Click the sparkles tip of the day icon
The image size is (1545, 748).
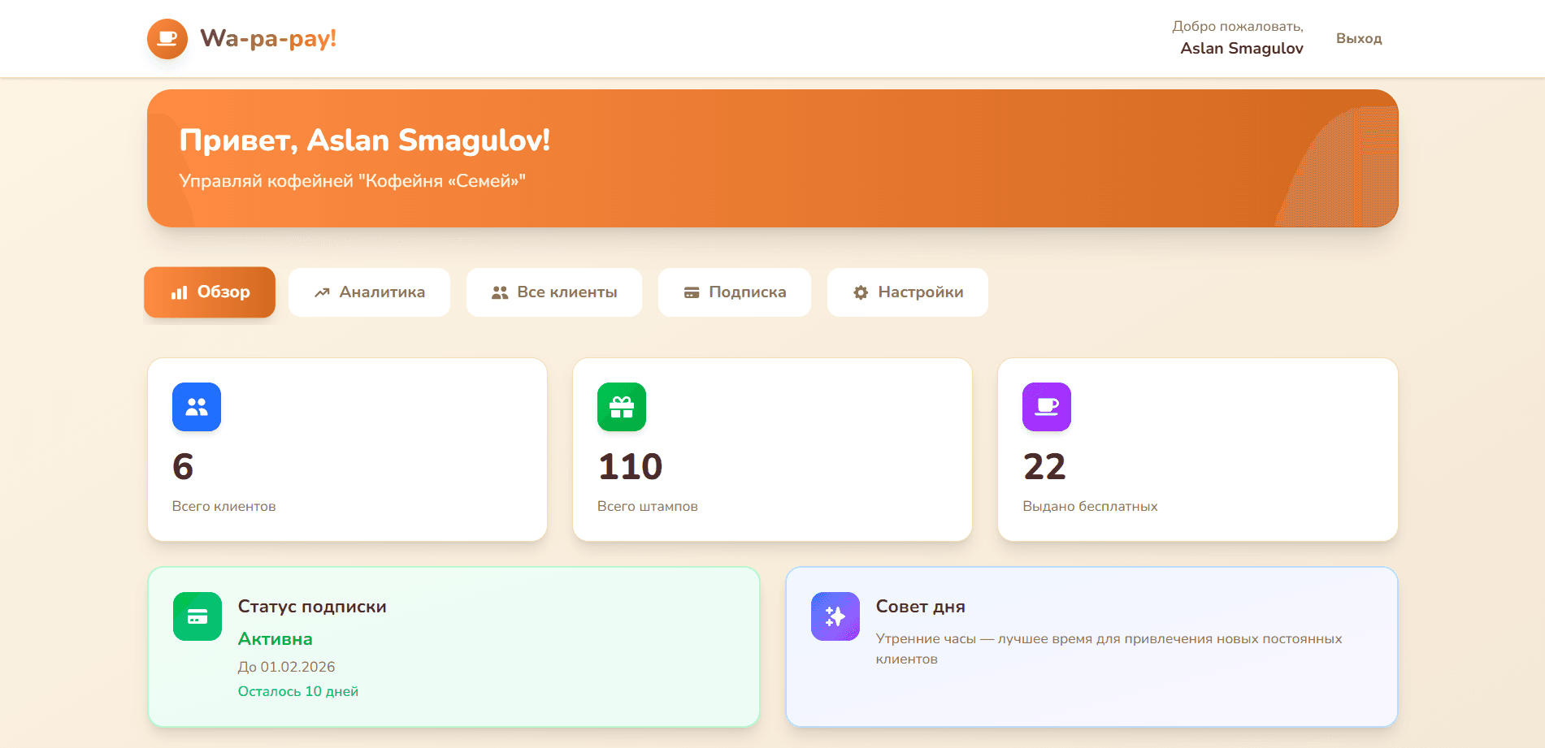(835, 616)
